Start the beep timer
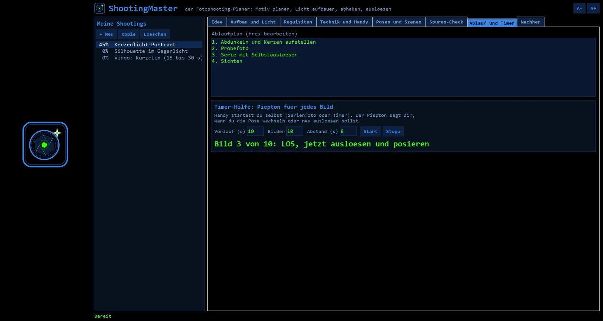The height and width of the screenshot is (321, 603). point(370,131)
